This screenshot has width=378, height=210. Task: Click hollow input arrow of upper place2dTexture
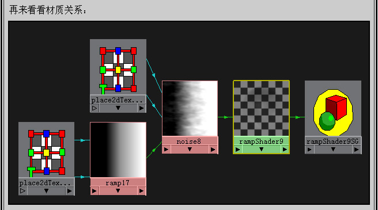click(x=94, y=108)
